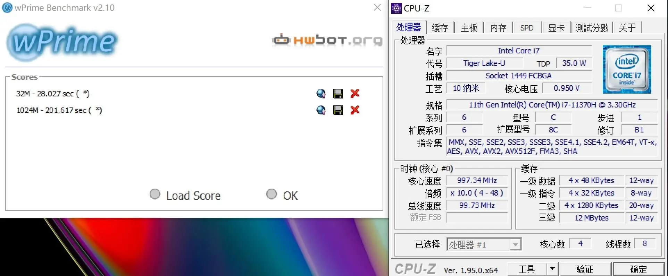
Task: Click the core count value 4
Action: coord(580,243)
